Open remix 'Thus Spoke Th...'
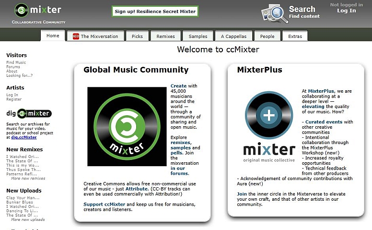Screen dimensions: 372x230 tap(23, 169)
